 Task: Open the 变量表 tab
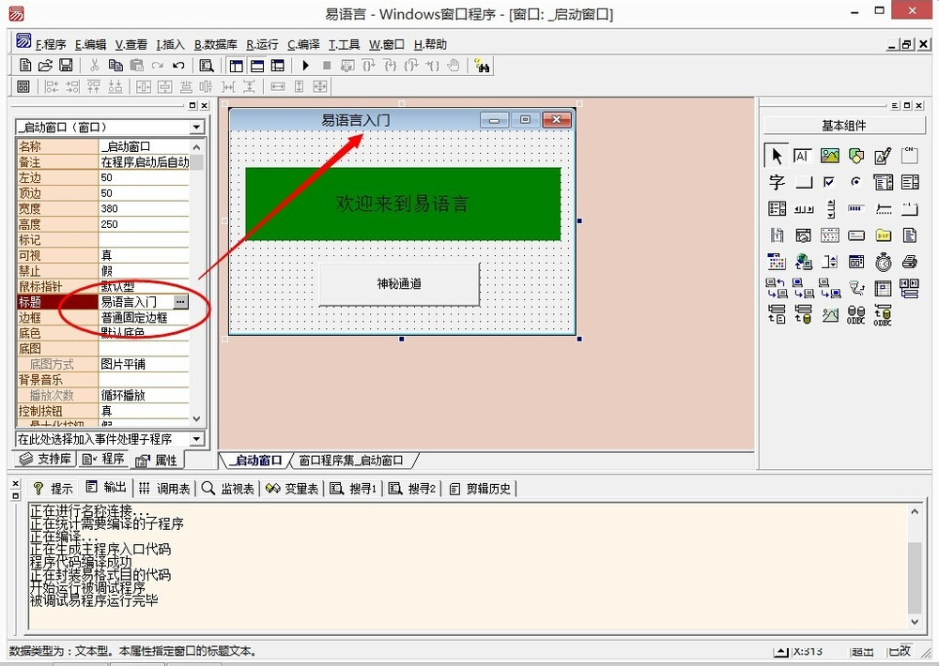coord(292,489)
